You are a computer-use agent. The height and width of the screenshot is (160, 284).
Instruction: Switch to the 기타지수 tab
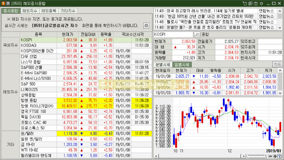68,11
